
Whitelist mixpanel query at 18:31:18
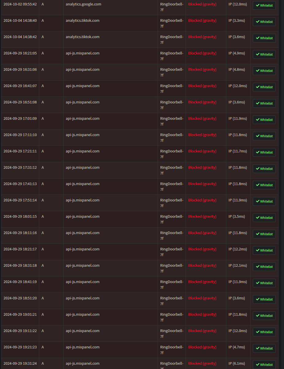pos(264,267)
